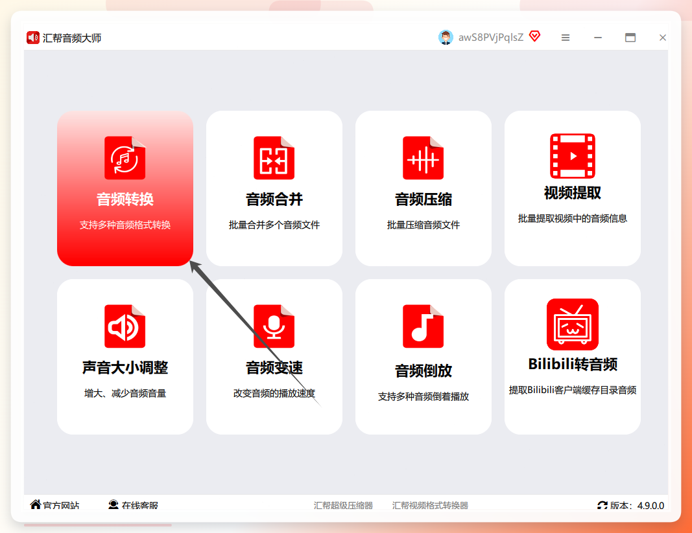
Task: Click the headset icon beside 在线客服
Action: [x=113, y=505]
